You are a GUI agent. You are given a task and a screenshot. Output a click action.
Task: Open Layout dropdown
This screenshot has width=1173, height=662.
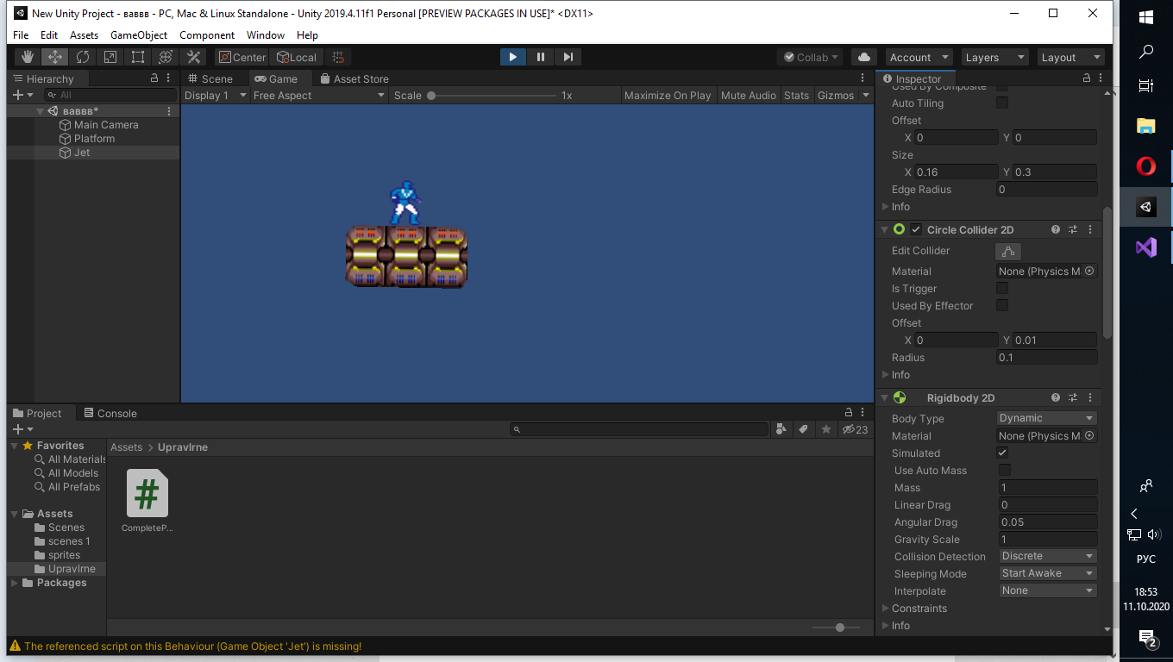click(x=1071, y=57)
